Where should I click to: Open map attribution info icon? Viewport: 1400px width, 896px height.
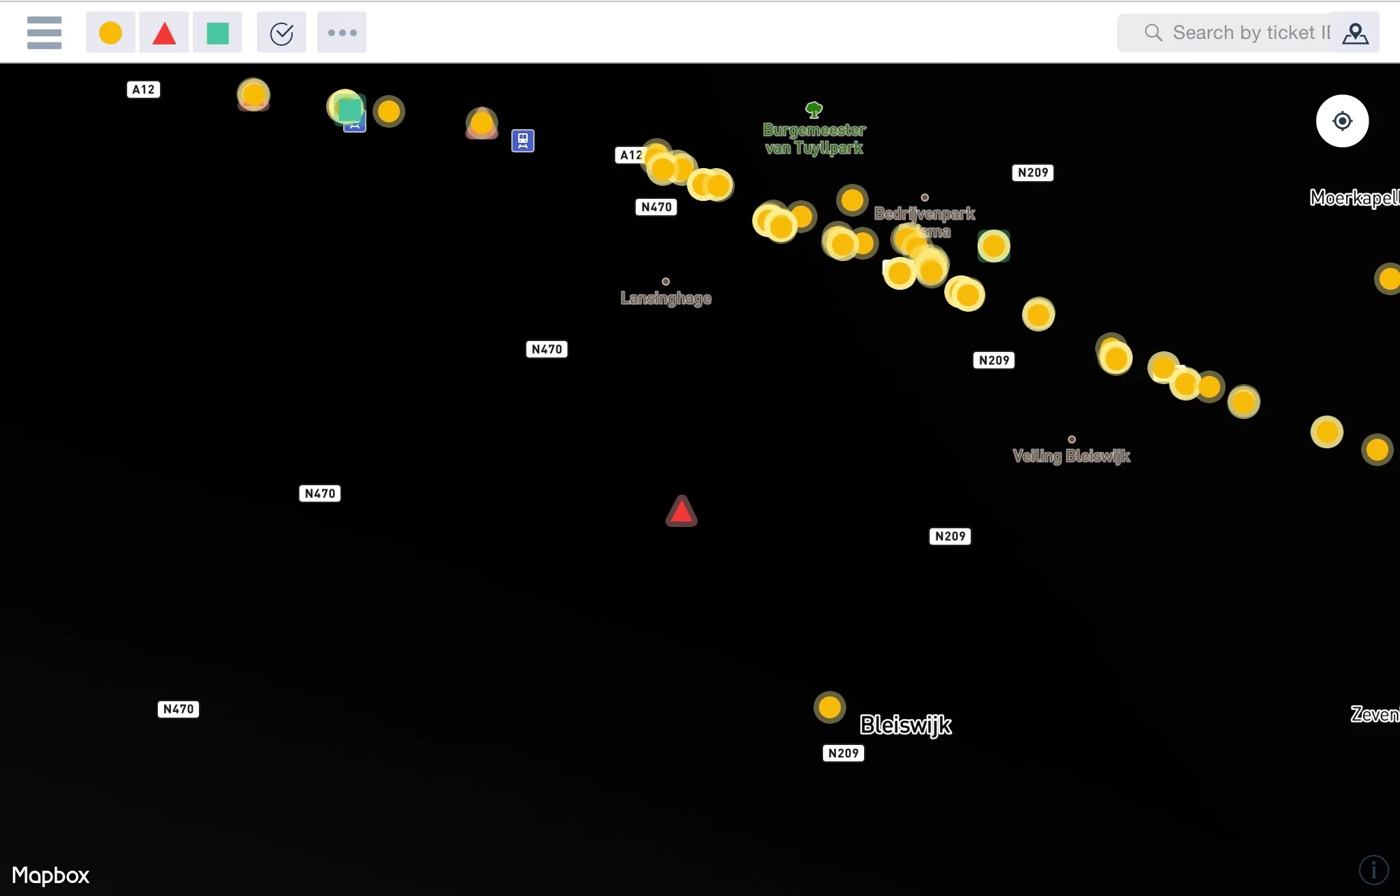[1373, 870]
